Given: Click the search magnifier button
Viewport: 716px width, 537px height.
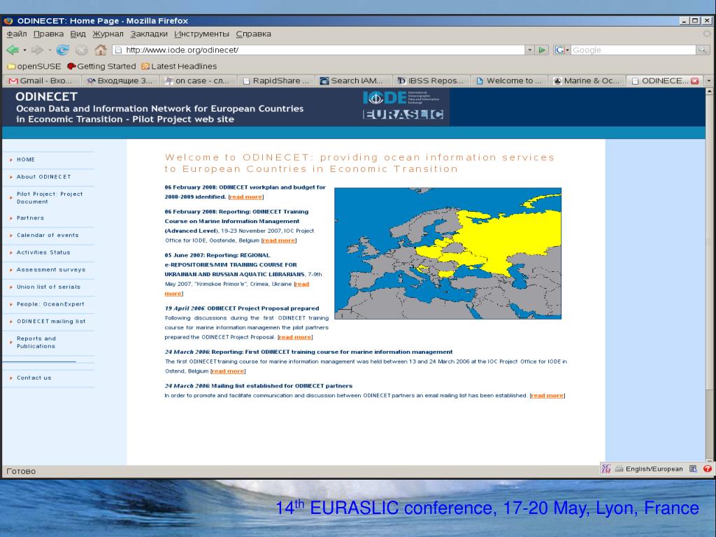Looking at the screenshot, I should tap(702, 50).
